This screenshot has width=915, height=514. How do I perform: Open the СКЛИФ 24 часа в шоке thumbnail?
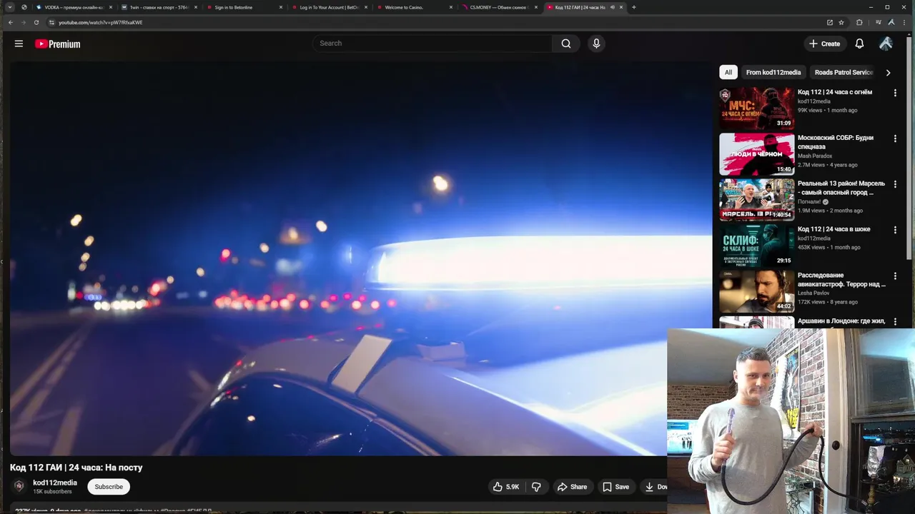(x=756, y=246)
